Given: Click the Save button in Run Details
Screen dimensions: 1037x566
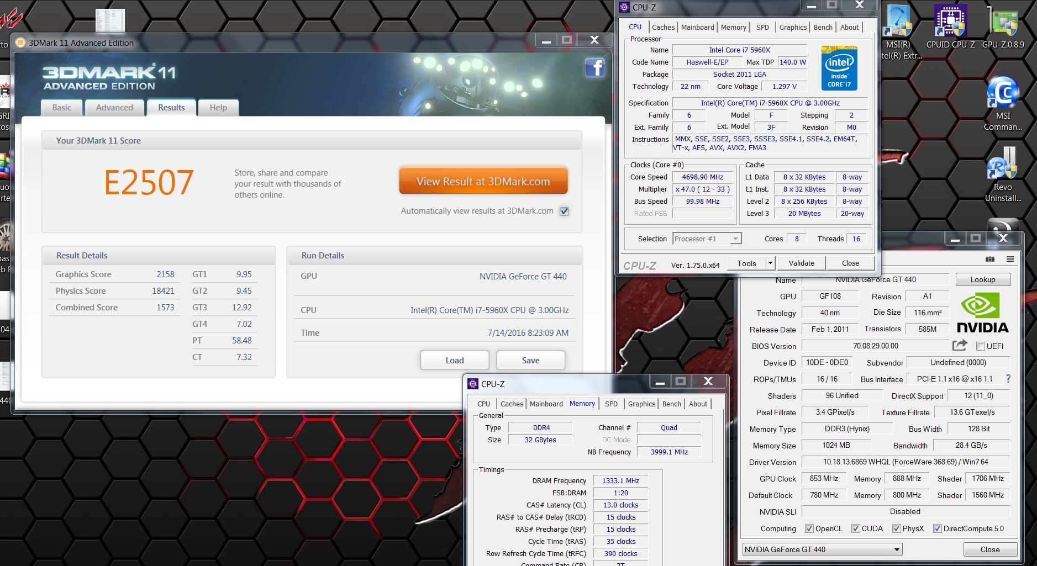Looking at the screenshot, I should pos(530,360).
